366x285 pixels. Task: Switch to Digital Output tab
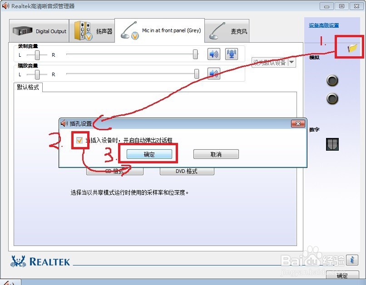click(x=39, y=31)
